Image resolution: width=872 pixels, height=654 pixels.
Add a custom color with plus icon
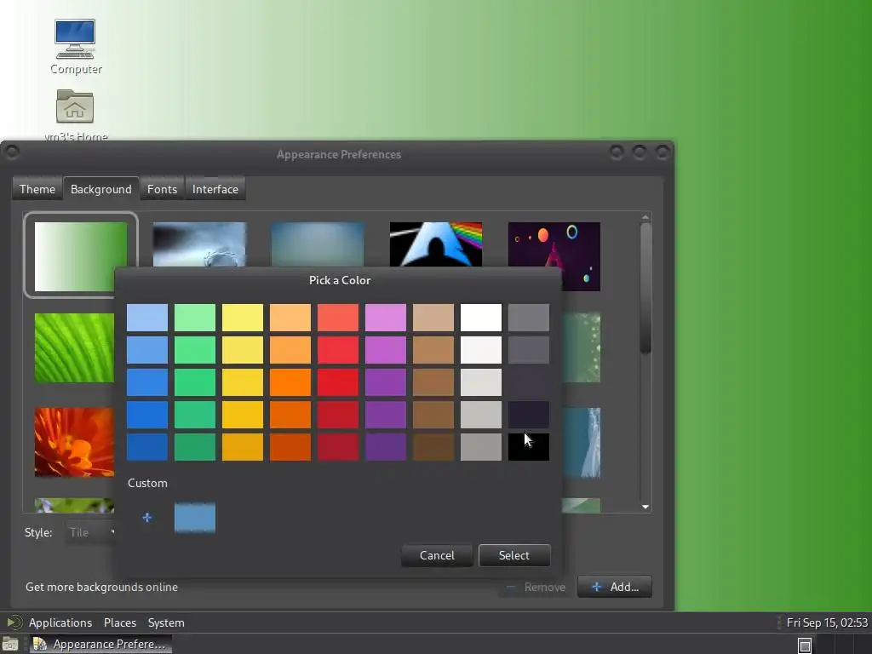pyautogui.click(x=146, y=518)
